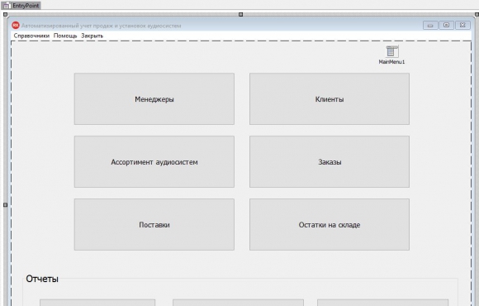Open Ассортимент аудиосистем button
Viewport: 479px width, 306px height.
tap(154, 161)
